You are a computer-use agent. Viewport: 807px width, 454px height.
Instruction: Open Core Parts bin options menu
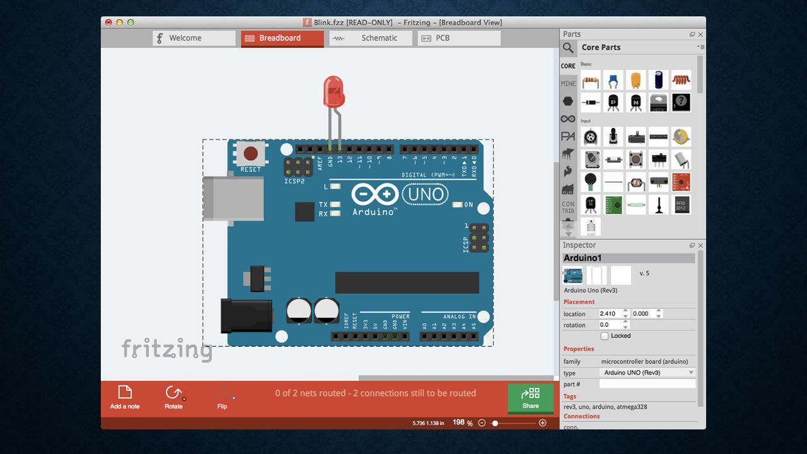(x=700, y=47)
